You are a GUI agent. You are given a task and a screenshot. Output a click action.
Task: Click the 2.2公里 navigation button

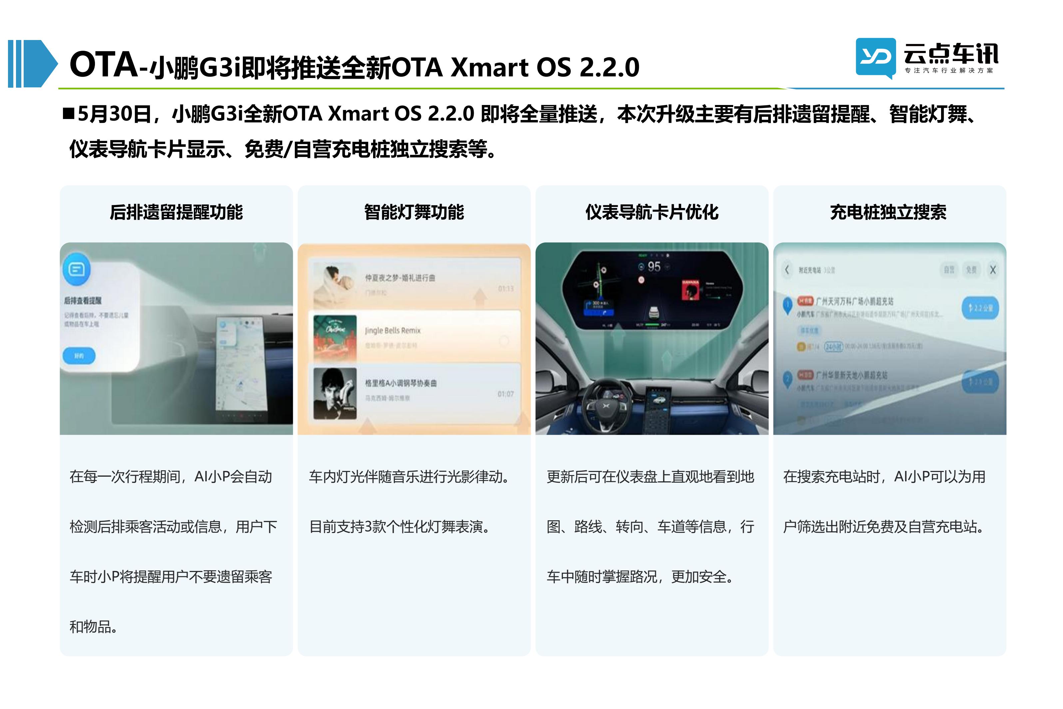980,308
